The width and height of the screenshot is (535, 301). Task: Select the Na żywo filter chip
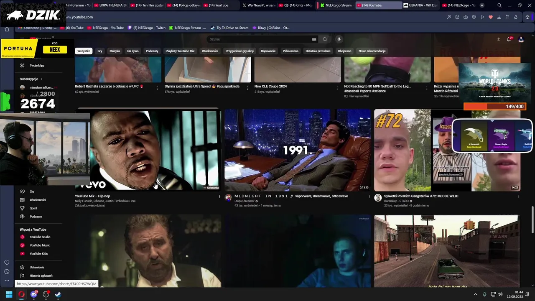pyautogui.click(x=132, y=51)
